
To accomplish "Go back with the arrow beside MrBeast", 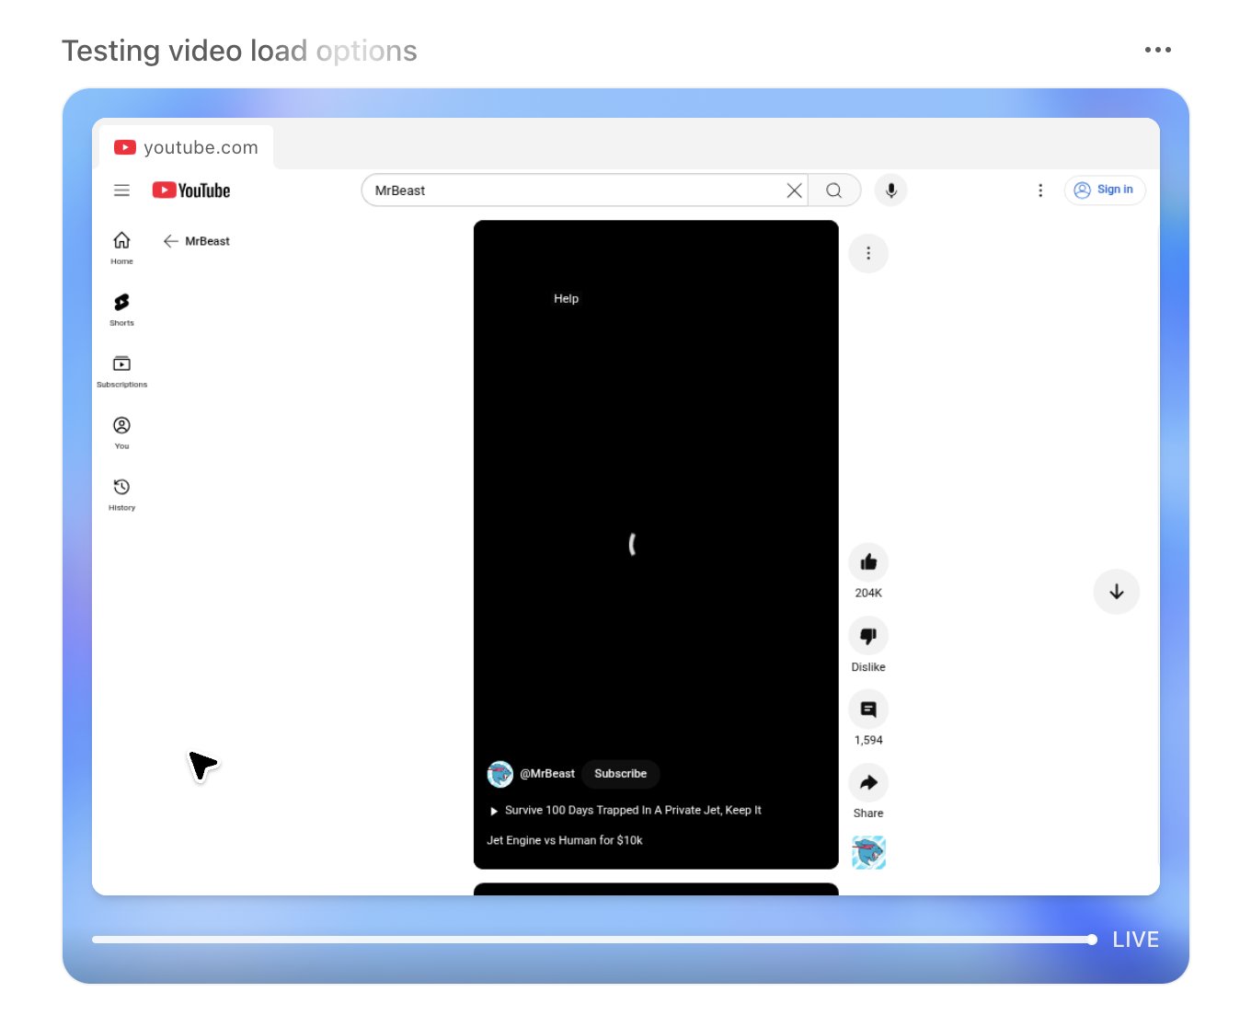I will [170, 241].
